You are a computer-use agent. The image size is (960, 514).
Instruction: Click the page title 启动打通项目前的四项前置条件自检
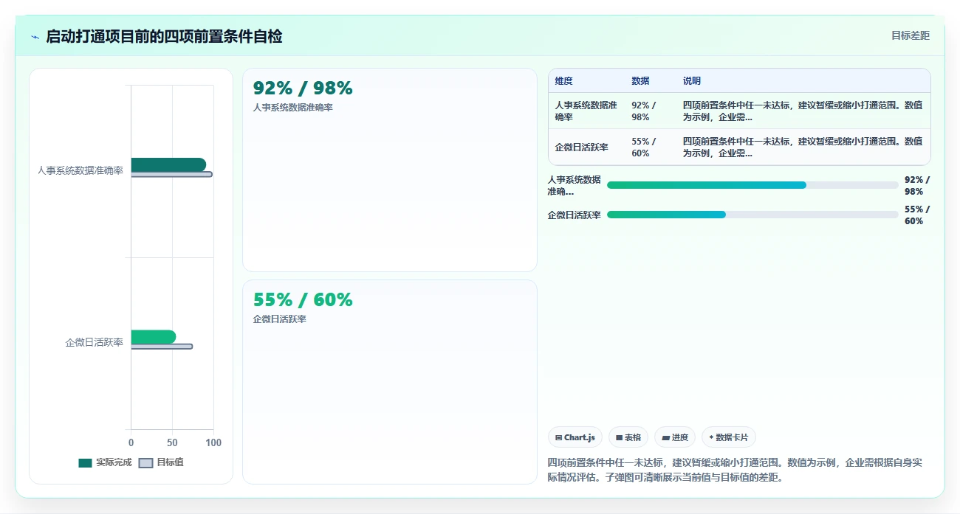pyautogui.click(x=164, y=36)
